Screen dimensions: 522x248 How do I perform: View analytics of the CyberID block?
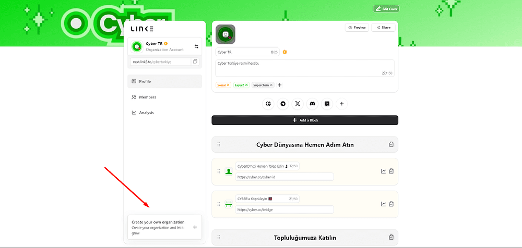384,171
